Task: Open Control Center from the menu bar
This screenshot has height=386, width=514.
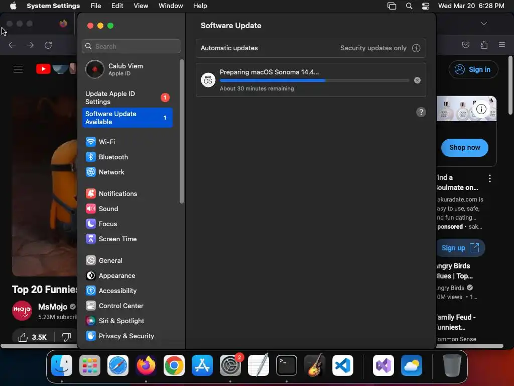Action: (426, 6)
